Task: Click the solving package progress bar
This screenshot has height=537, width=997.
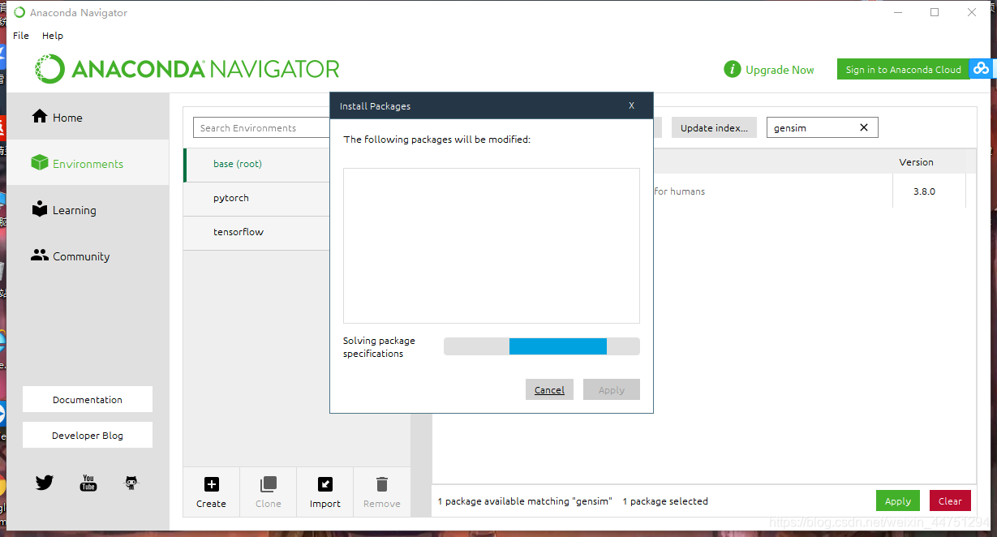Action: click(542, 346)
